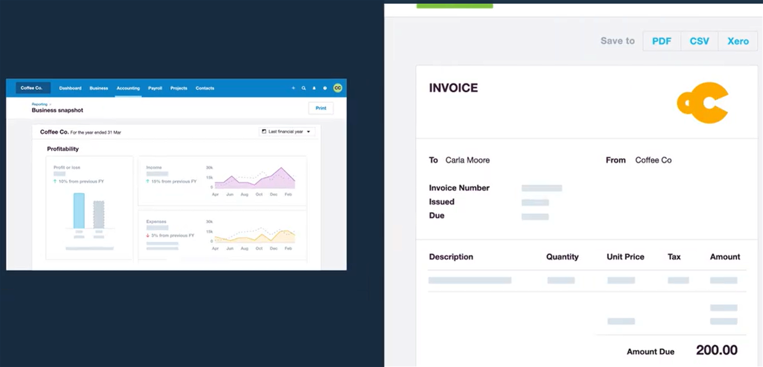Open the Payroll menu
763x367 pixels.
coord(155,88)
